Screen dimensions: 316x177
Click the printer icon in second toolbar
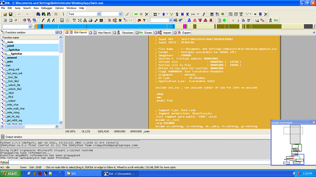pos(90,20)
